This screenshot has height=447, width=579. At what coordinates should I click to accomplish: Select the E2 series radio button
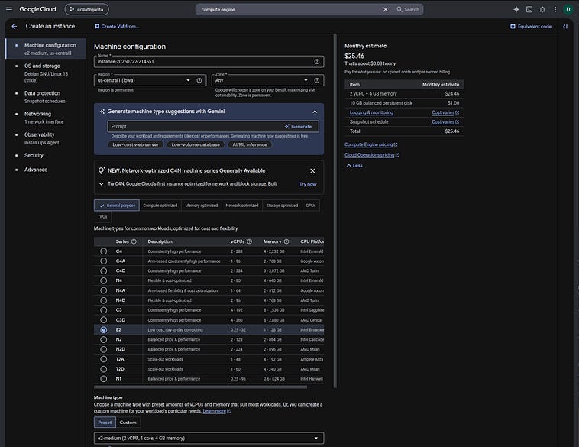(103, 330)
